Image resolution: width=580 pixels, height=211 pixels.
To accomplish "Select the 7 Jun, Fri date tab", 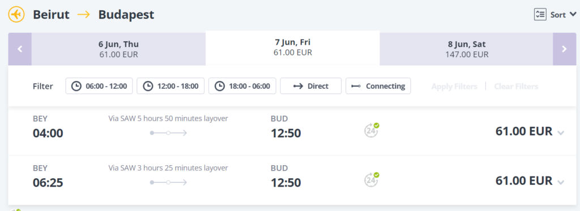I will [293, 48].
